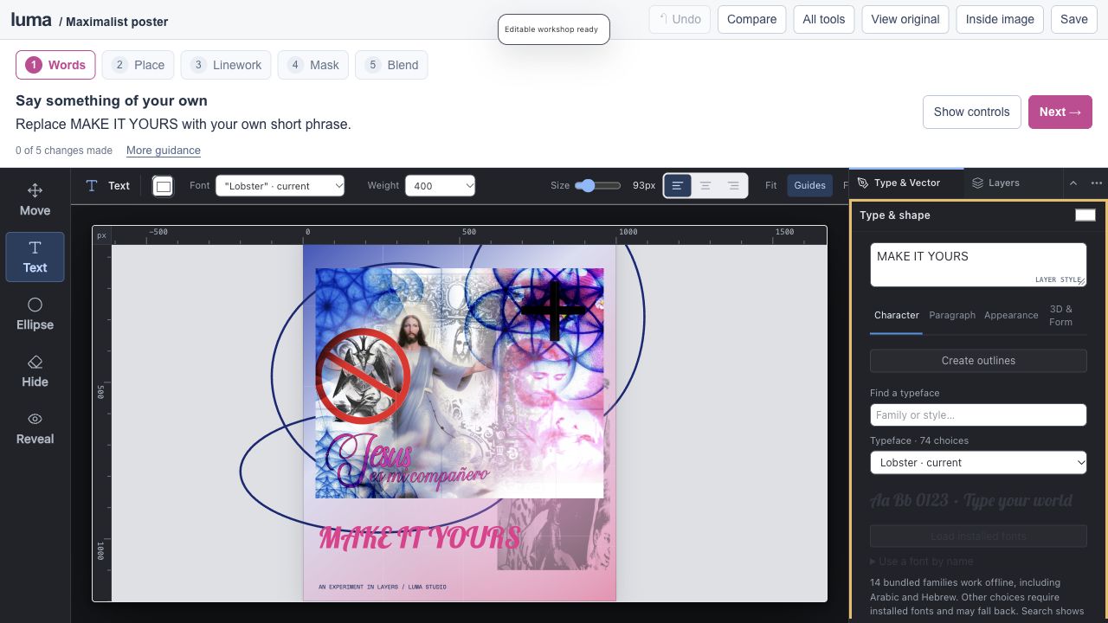Screen dimensions: 1108x623
Task: Go to step 3 Linework
Action: pyautogui.click(x=226, y=65)
